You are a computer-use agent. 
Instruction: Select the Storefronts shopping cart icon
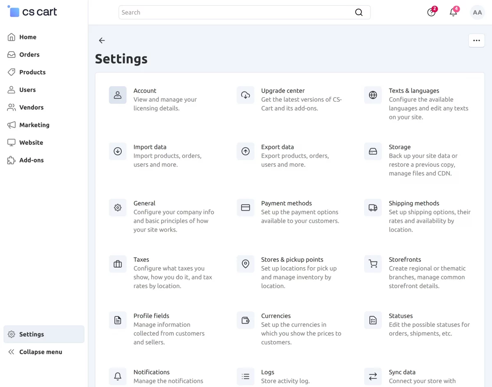pyautogui.click(x=373, y=263)
